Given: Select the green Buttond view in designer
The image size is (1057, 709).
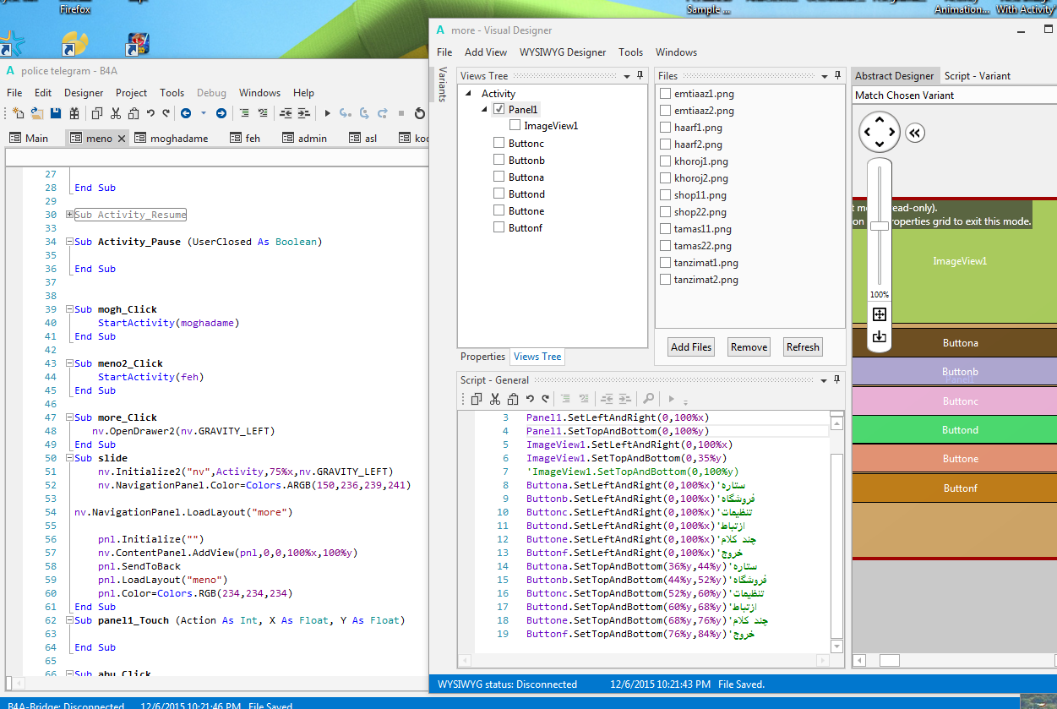Looking at the screenshot, I should 960,430.
